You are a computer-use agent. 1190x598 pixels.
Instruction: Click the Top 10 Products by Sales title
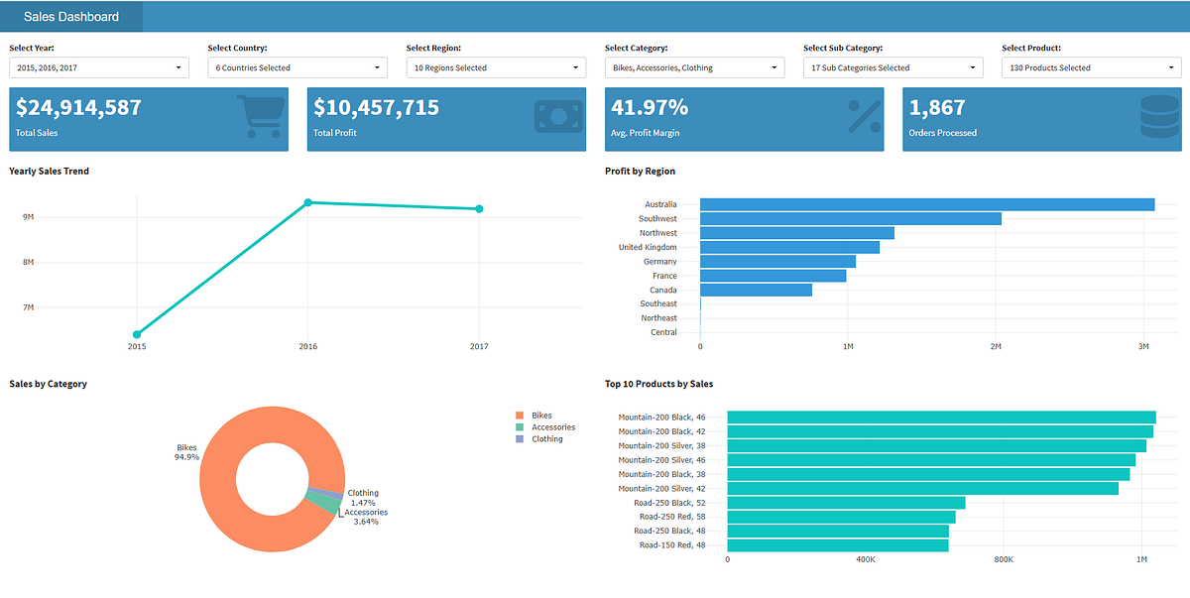tap(659, 384)
